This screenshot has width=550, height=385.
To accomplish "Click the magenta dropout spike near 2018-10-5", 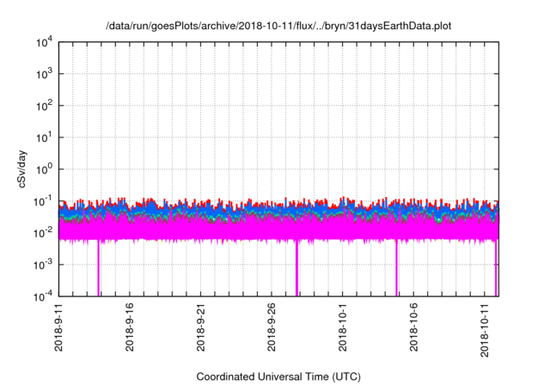I will pyautogui.click(x=396, y=268).
